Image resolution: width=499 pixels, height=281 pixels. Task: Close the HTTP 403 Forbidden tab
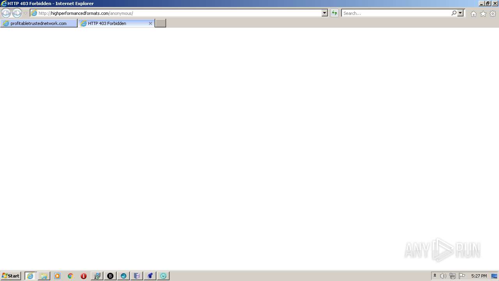point(150,23)
